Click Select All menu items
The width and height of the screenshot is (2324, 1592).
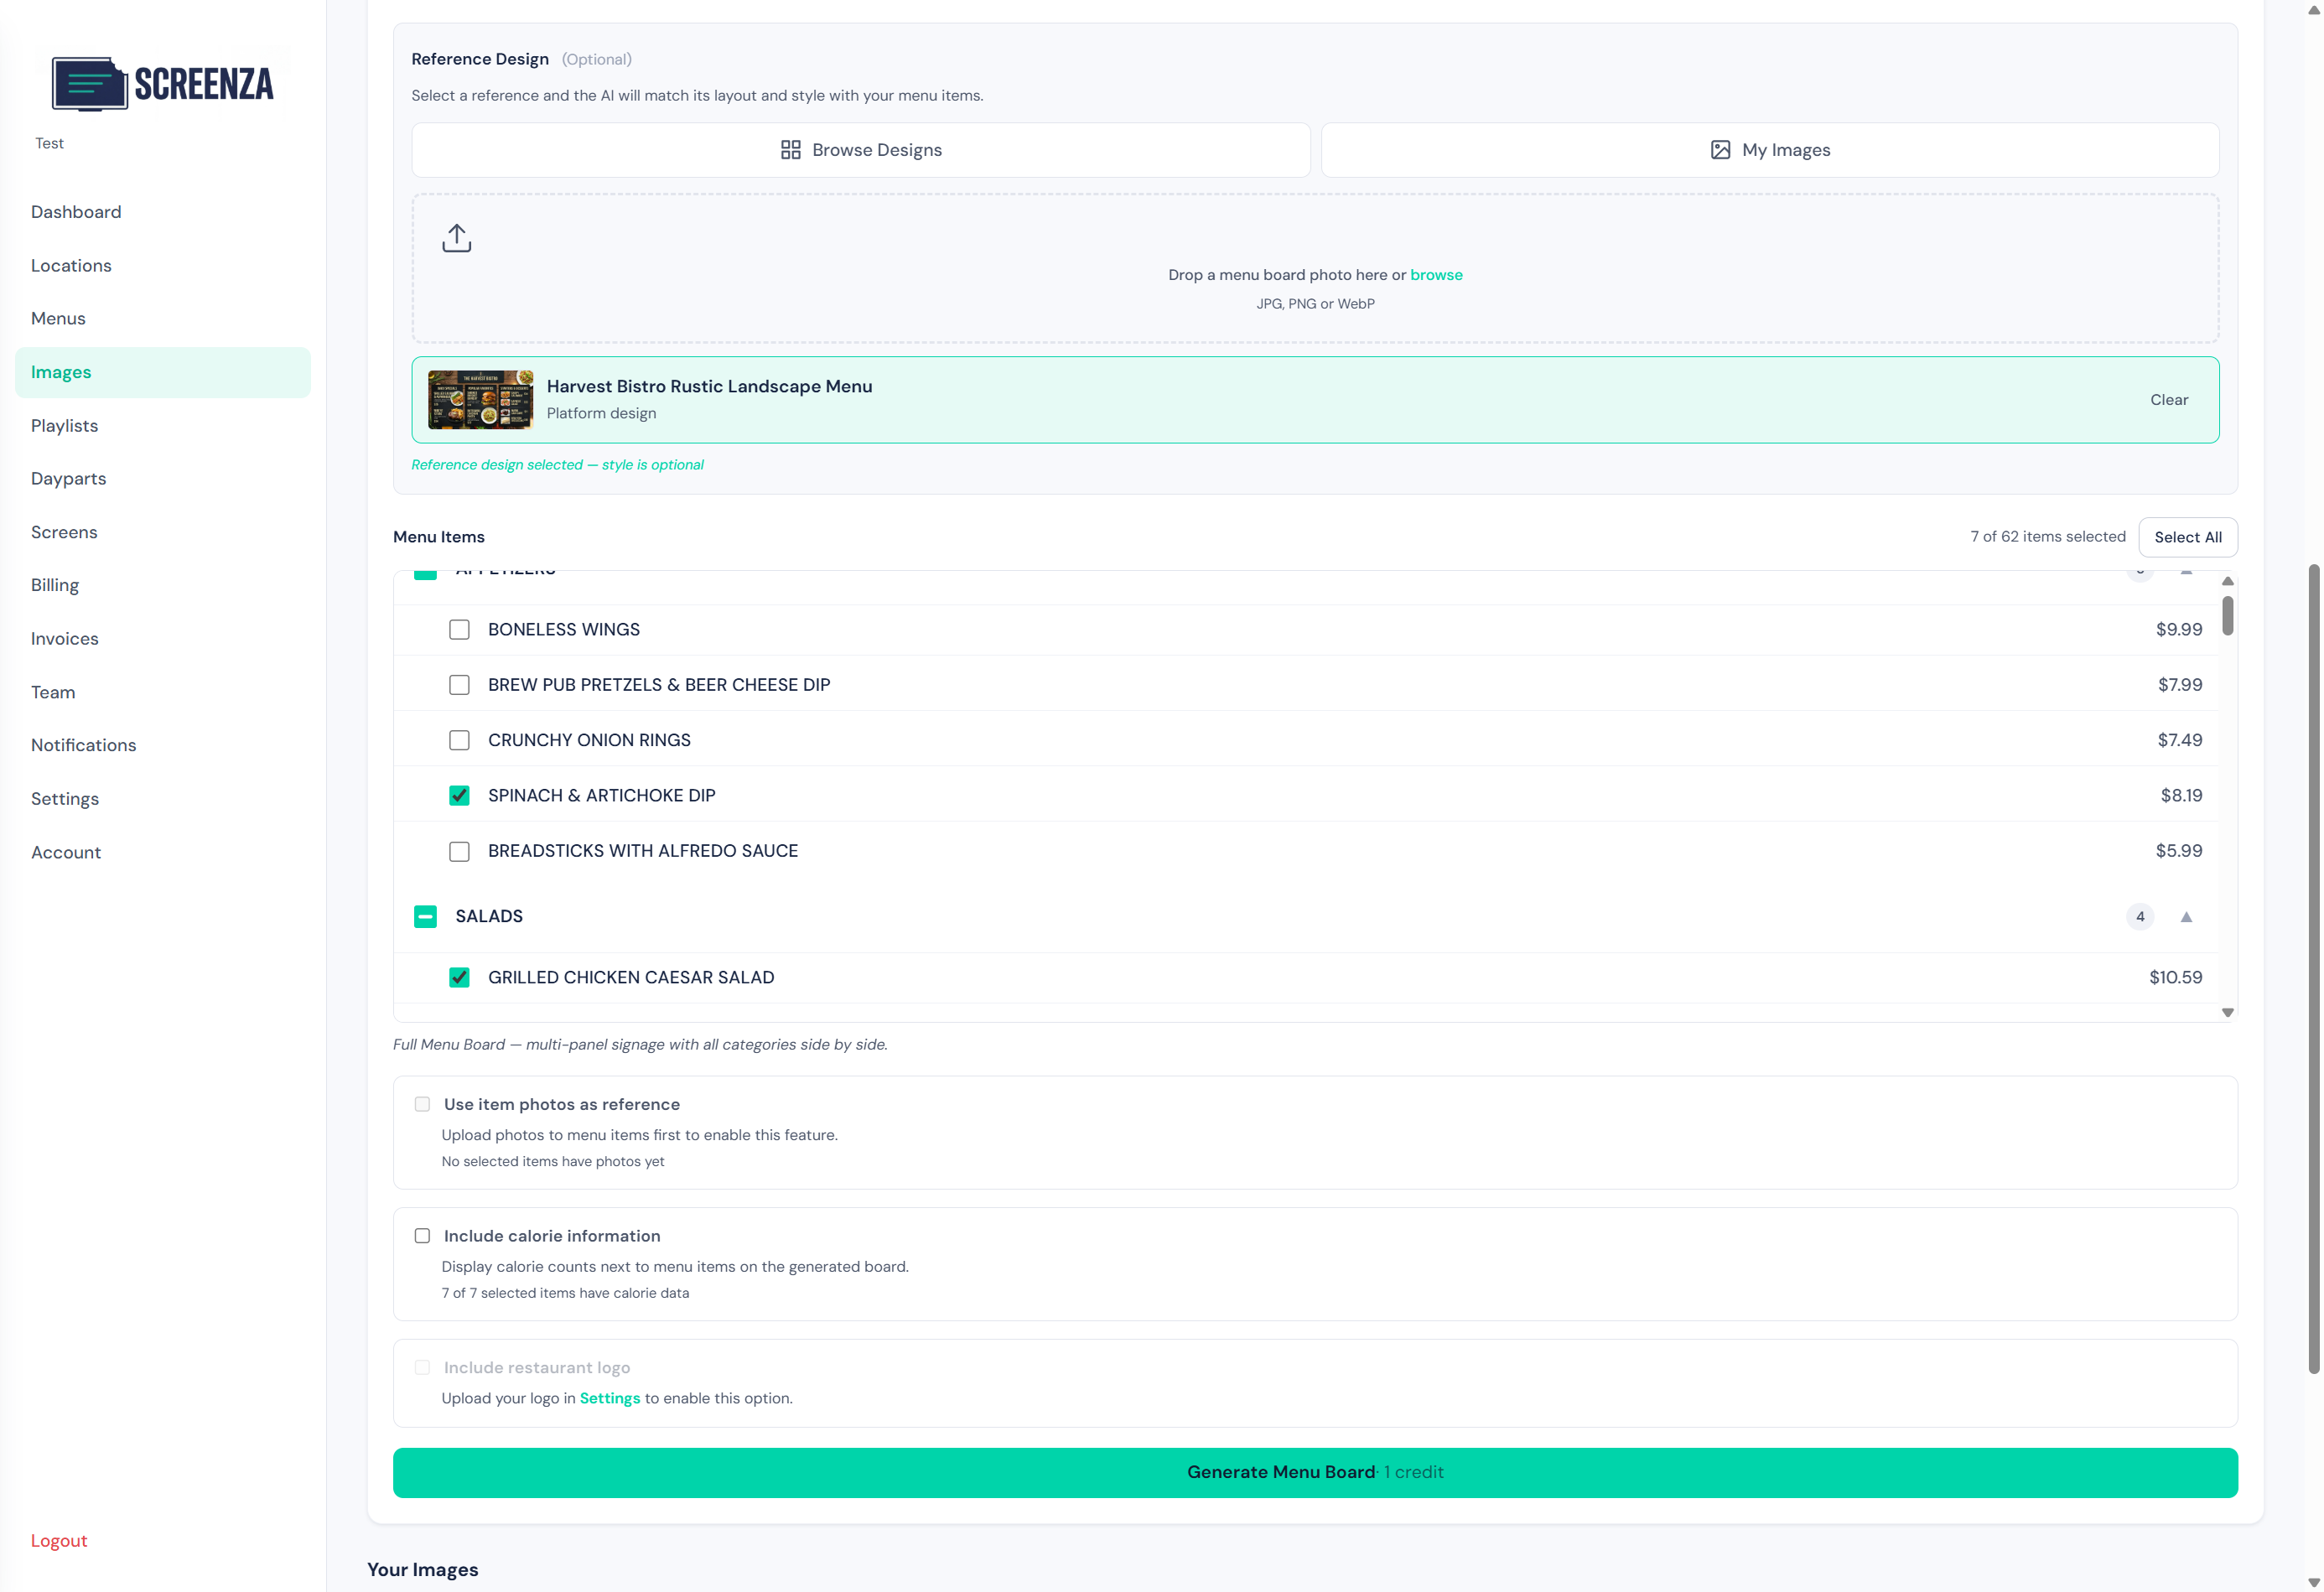point(2187,537)
